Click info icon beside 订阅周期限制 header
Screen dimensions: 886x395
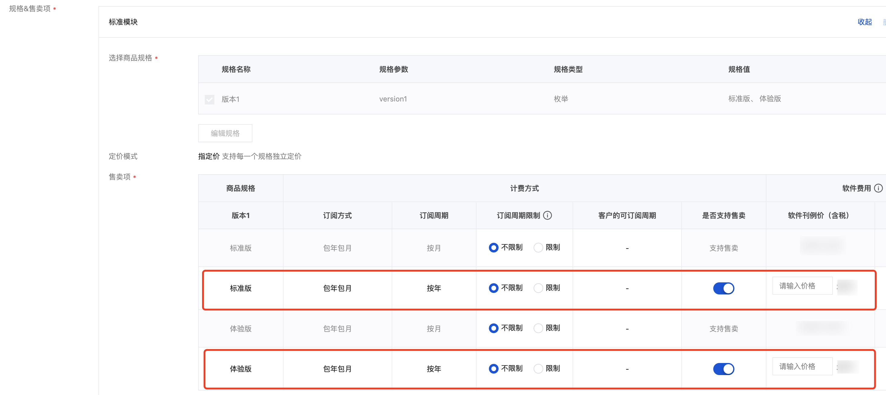(547, 215)
